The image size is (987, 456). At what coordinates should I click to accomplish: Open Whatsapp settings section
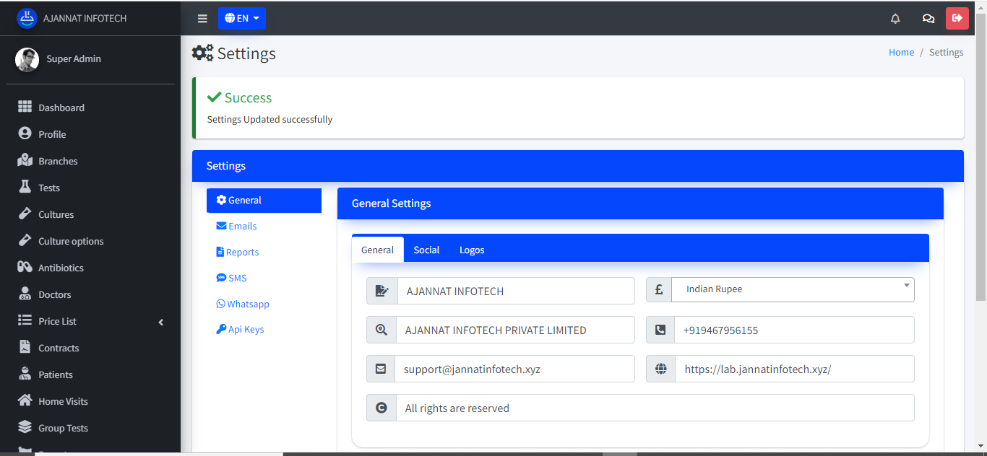(248, 304)
